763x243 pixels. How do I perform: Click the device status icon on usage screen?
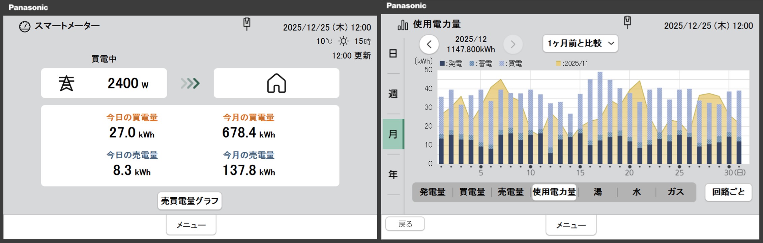pos(627,22)
